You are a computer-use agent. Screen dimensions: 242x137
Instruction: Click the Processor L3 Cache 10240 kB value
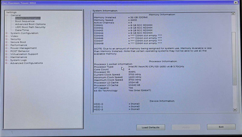tap(134, 85)
